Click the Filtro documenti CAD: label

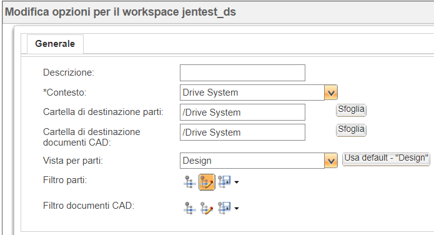tap(89, 206)
